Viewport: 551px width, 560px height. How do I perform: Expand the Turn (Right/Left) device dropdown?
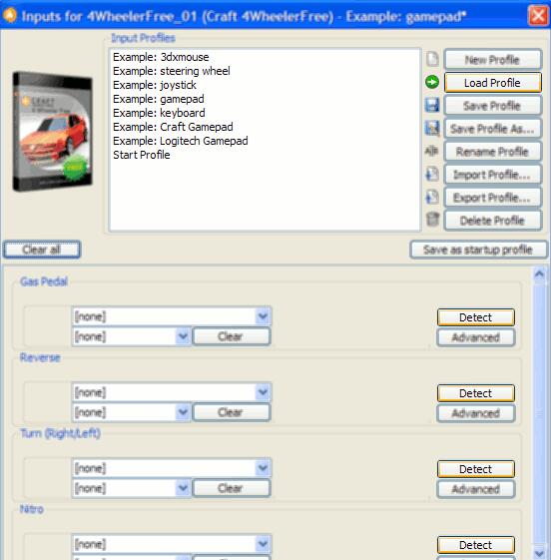tap(172, 468)
